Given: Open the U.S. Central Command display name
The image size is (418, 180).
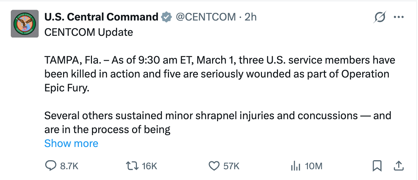Looking at the screenshot, I should (101, 17).
